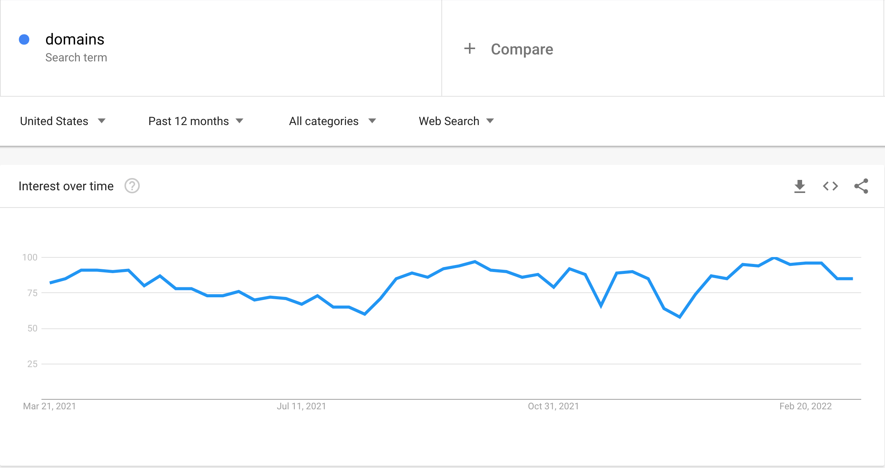Open the Past 12 months time range
The height and width of the screenshot is (468, 885).
pos(196,121)
